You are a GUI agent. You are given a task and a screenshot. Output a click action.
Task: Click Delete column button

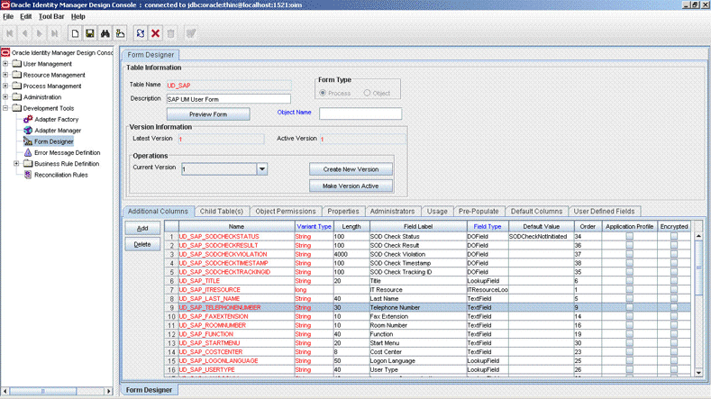(x=142, y=244)
